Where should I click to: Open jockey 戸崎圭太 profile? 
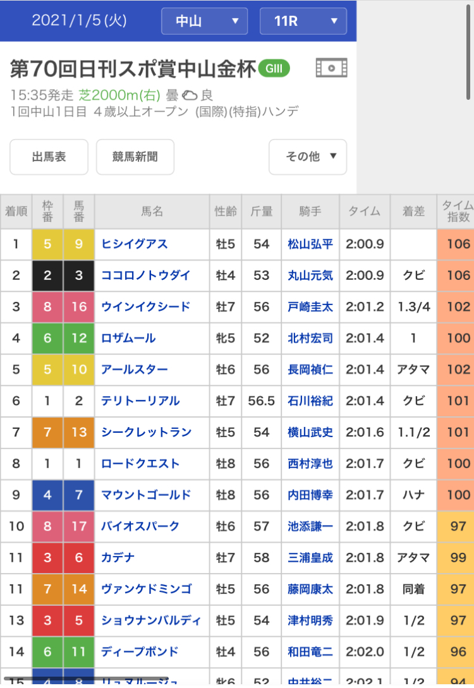coord(310,306)
